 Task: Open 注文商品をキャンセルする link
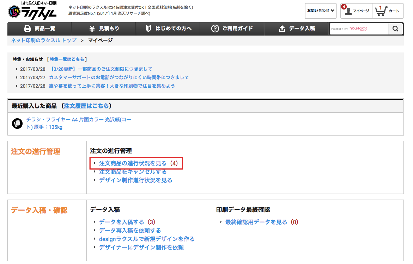pyautogui.click(x=133, y=172)
